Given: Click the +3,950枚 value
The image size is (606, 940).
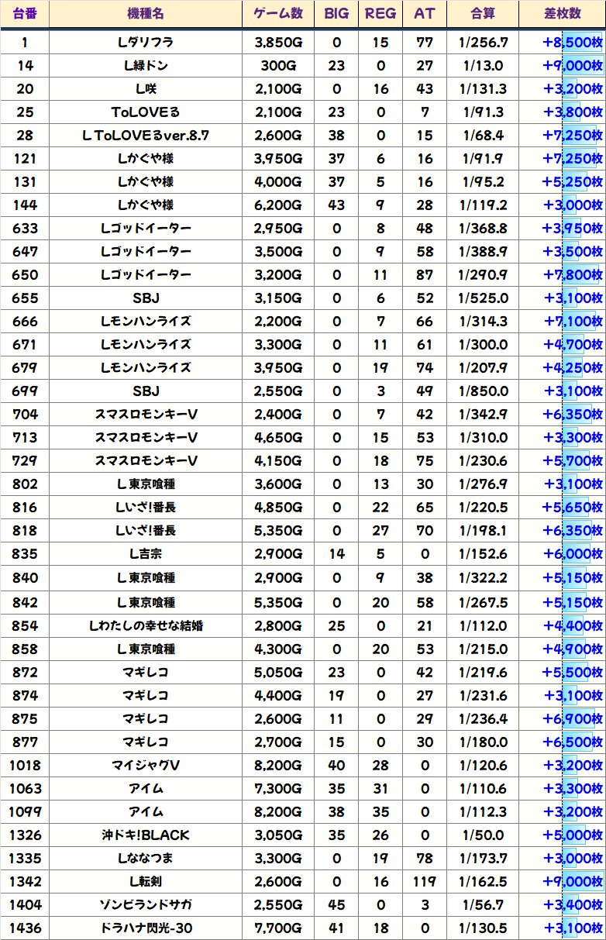Looking at the screenshot, I should coord(573,229).
